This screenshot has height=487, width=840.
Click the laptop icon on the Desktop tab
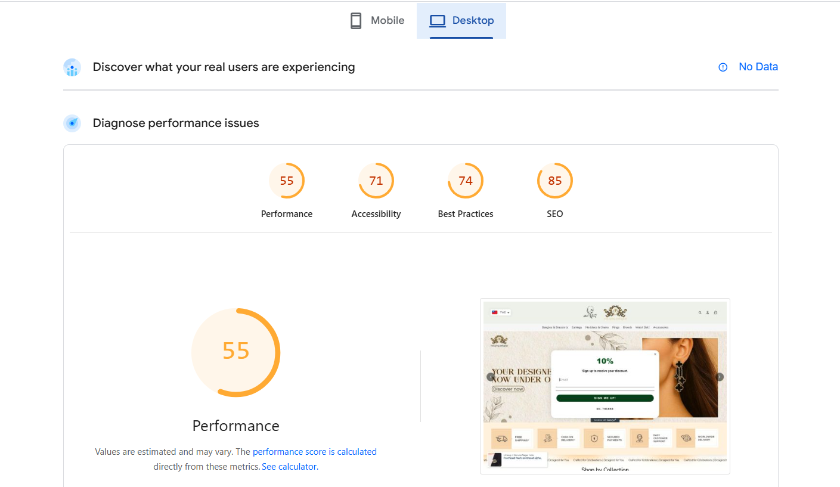click(438, 21)
